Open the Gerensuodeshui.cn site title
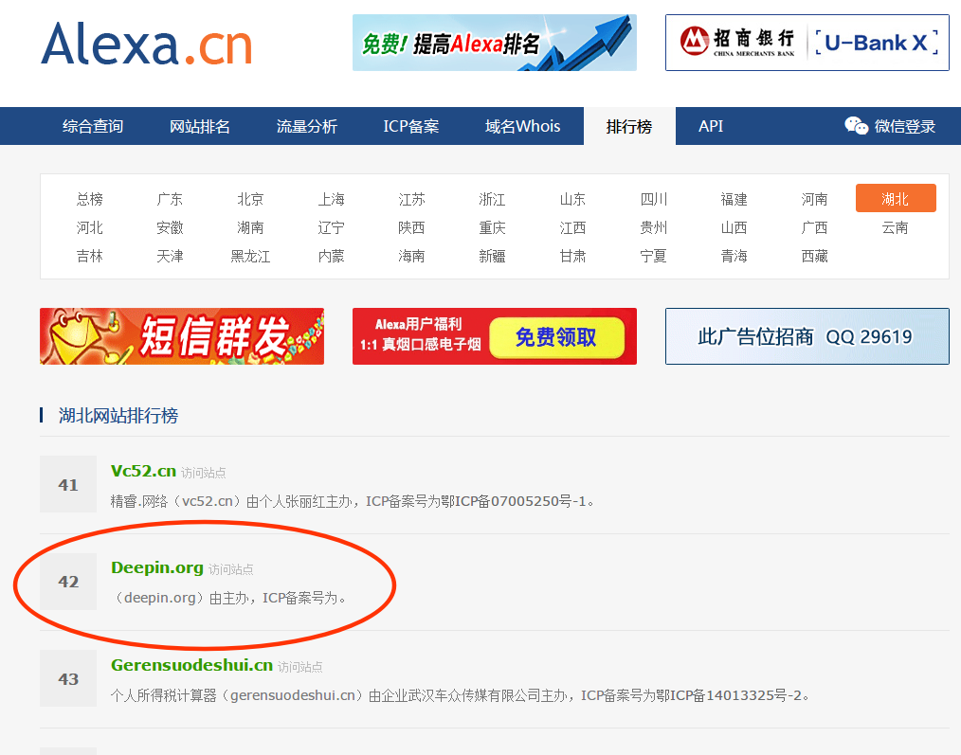 191,665
